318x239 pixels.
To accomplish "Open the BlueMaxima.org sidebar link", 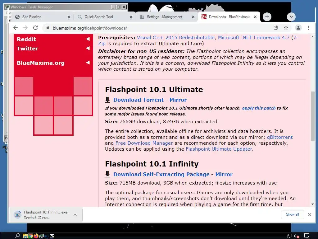I will click(41, 63).
